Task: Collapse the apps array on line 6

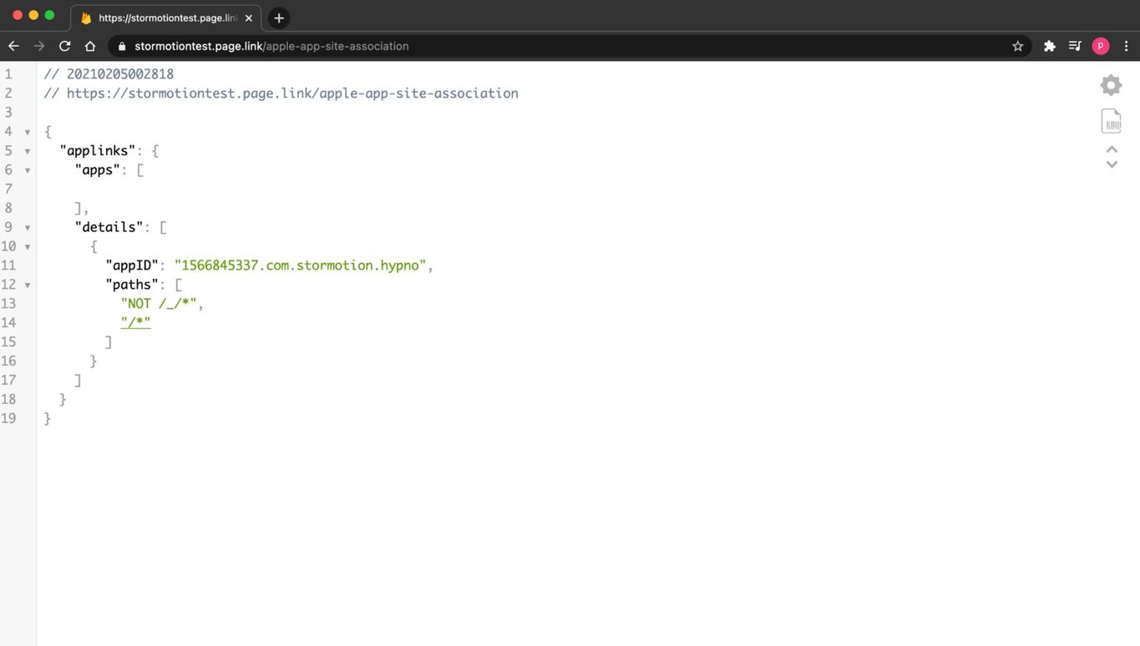Action: click(x=27, y=171)
